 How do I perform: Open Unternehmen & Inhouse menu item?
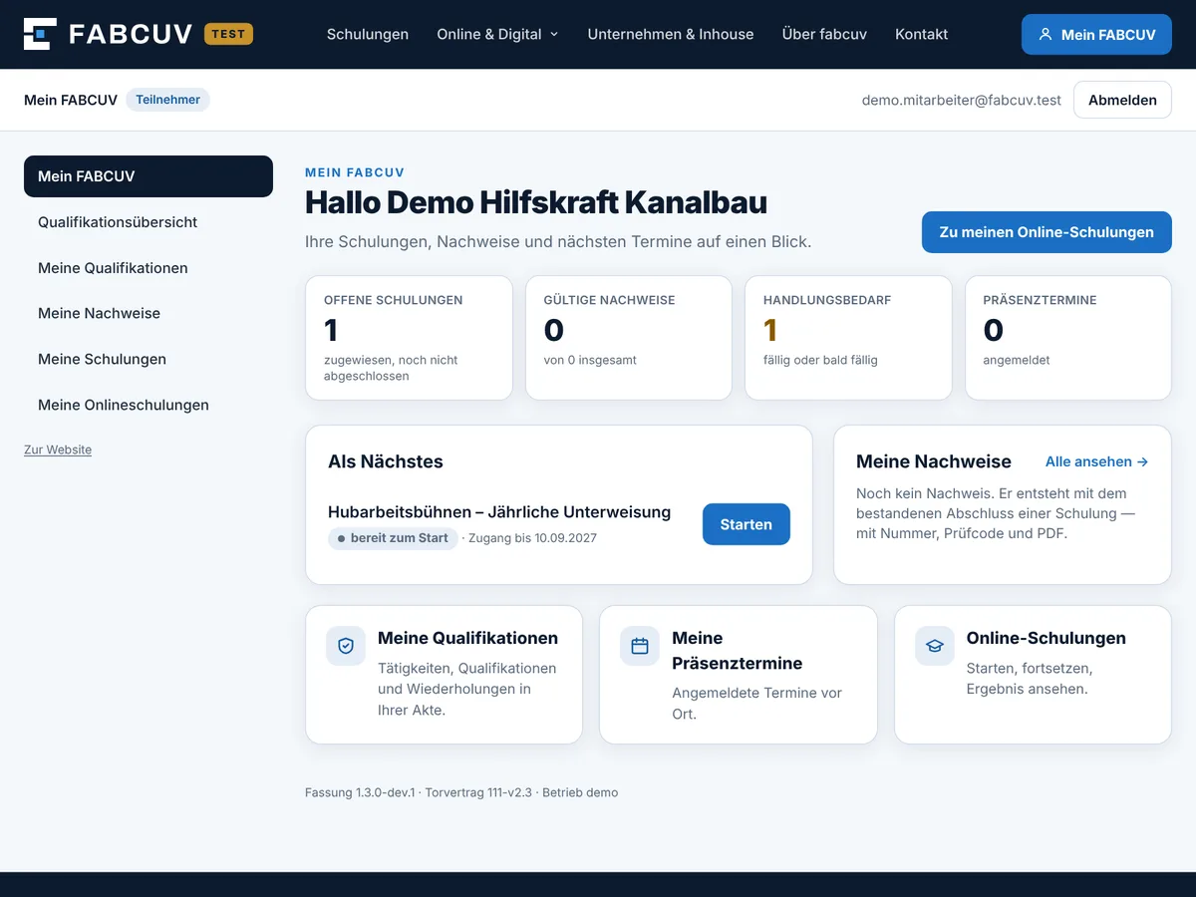[671, 34]
